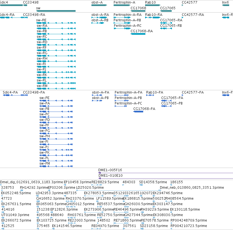The height and width of the screenshot is (230, 233).
Task: Select obst-A-PB protein
Action: point(97,101)
